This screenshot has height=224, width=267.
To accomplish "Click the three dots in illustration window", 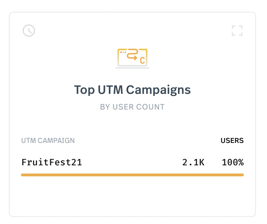I will [x=123, y=52].
